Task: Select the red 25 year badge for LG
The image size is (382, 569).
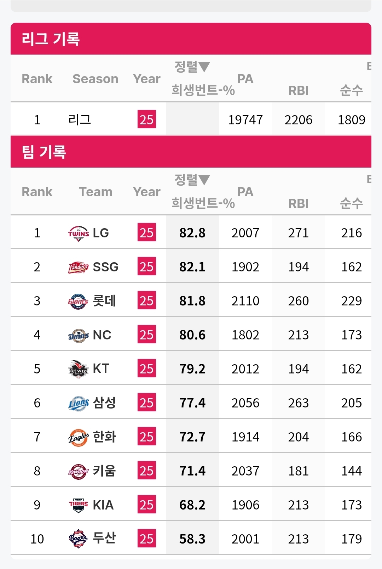Action: click(x=147, y=233)
